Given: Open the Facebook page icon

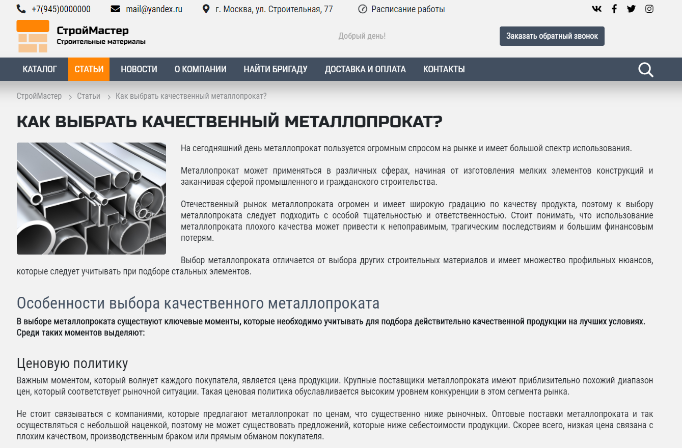Looking at the screenshot, I should (x=614, y=9).
